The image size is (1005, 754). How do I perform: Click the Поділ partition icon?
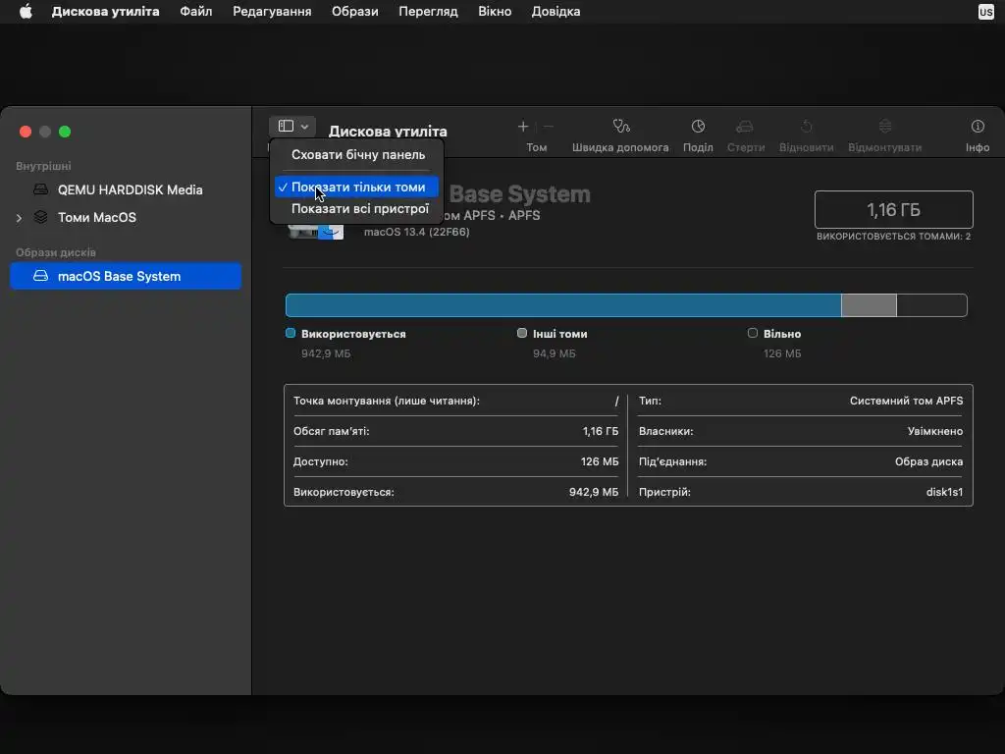click(x=698, y=127)
